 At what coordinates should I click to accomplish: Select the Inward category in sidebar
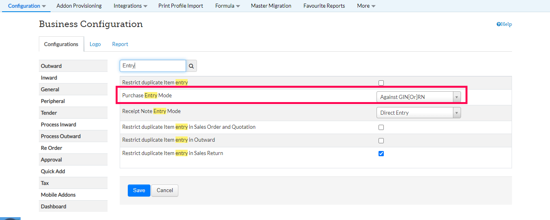pyautogui.click(x=49, y=78)
